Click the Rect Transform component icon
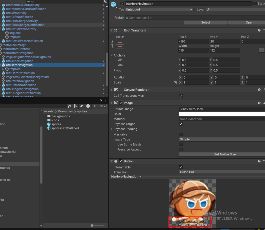Screen dimensions: 265x230 tap(116, 30)
